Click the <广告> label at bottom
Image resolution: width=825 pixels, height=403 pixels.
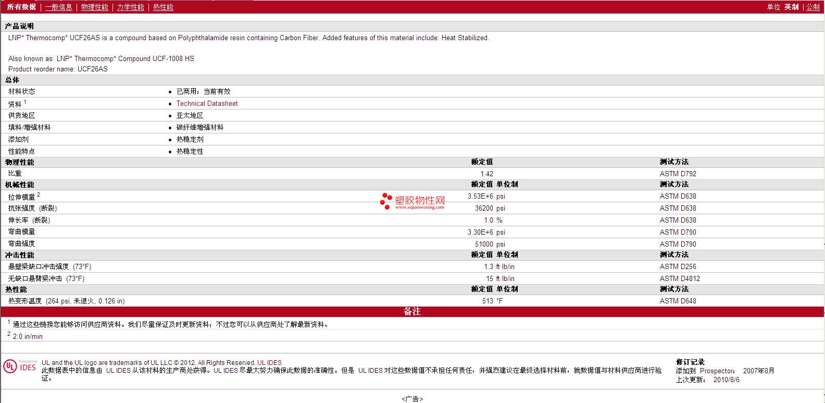412,399
